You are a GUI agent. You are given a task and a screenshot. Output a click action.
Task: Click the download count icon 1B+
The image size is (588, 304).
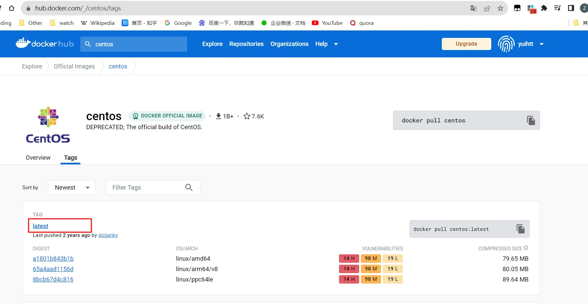click(x=218, y=116)
